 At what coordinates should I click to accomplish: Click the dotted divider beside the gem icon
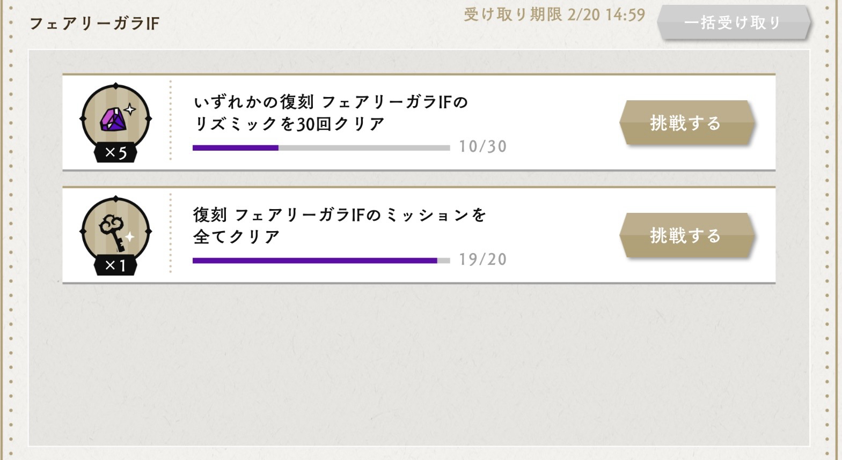[x=171, y=121]
